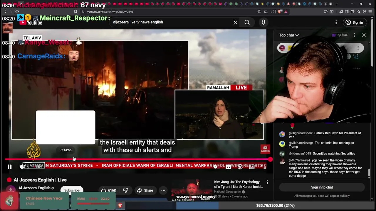Click the youtube.com address bar URL
Image resolution: width=376 pixels, height=211 pixels.
(110, 12)
